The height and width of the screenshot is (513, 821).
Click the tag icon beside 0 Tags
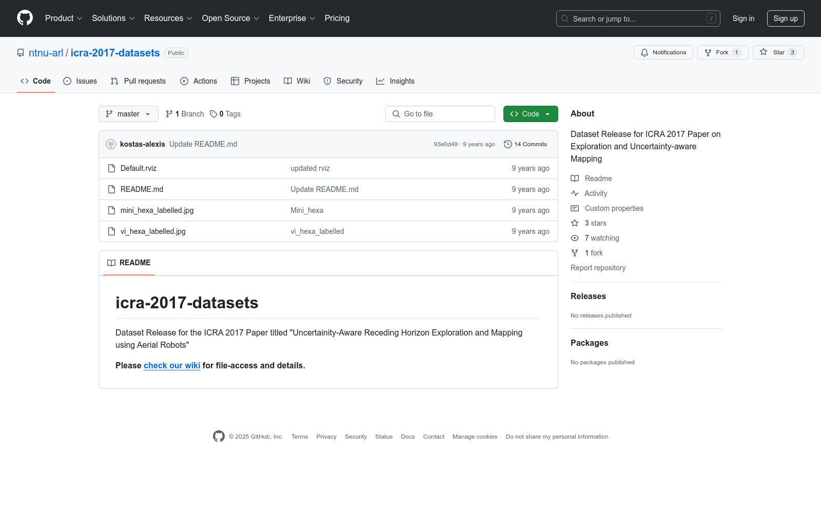(213, 114)
